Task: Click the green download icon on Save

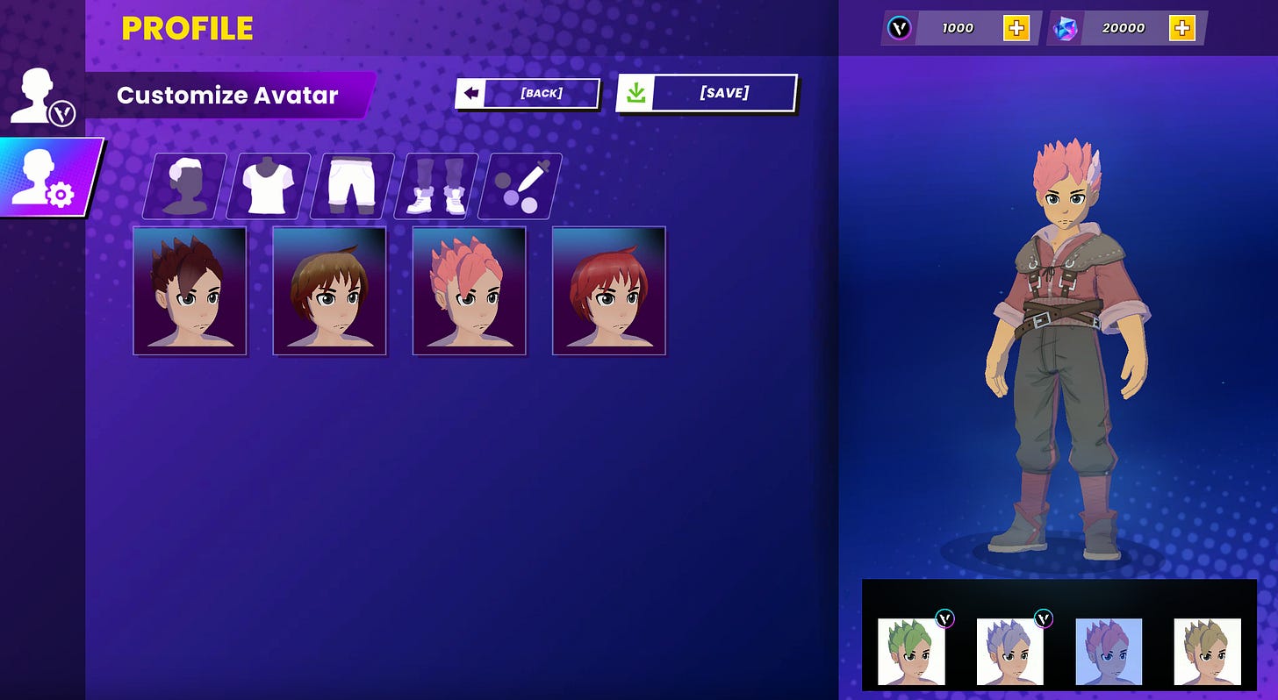Action: pos(636,93)
